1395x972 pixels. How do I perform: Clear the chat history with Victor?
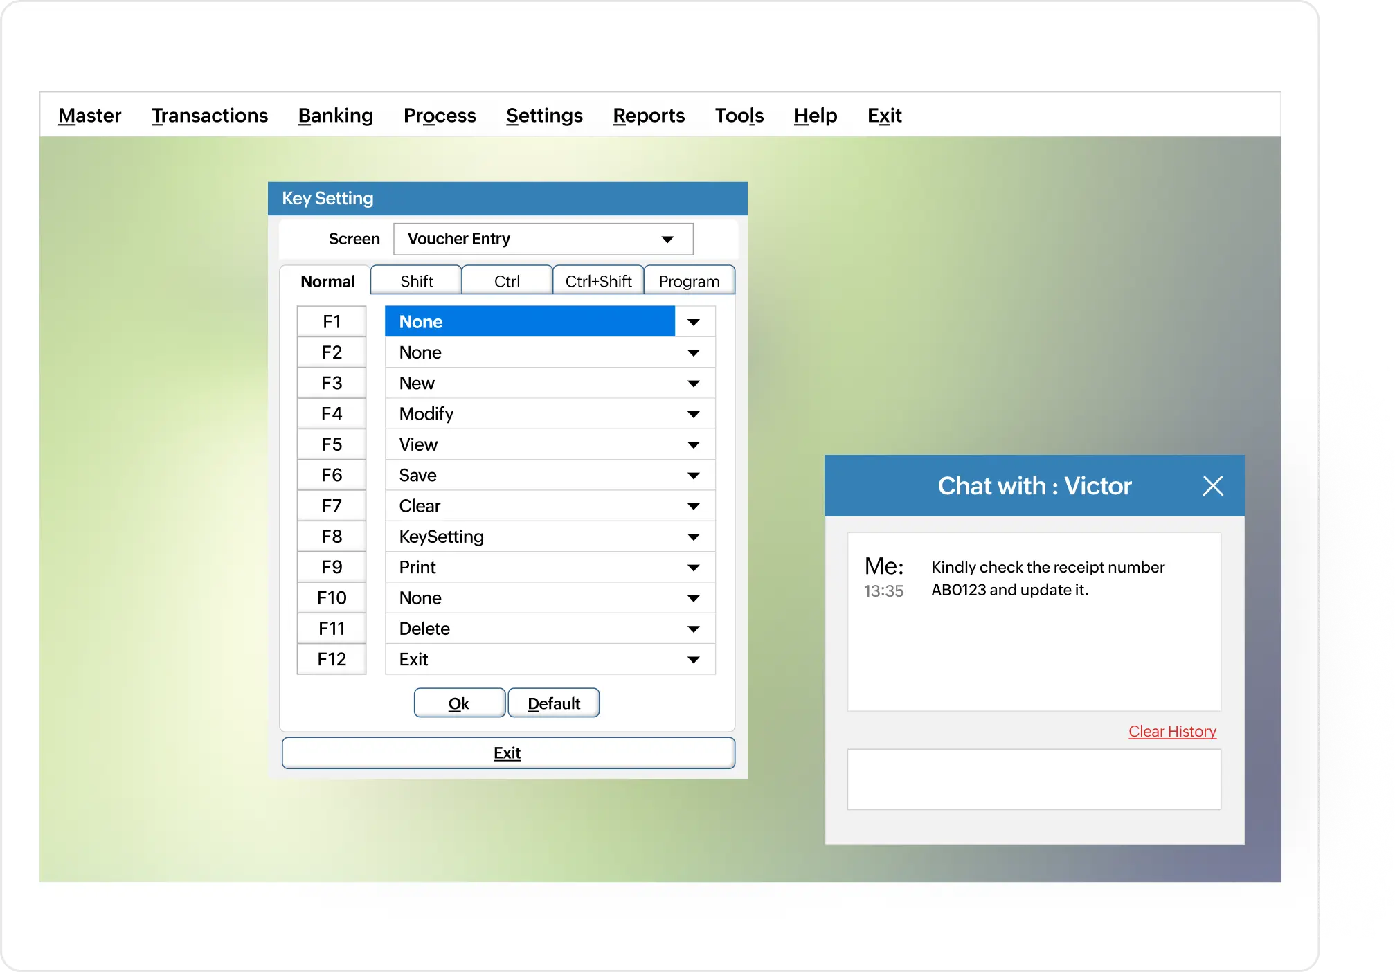pos(1171,731)
